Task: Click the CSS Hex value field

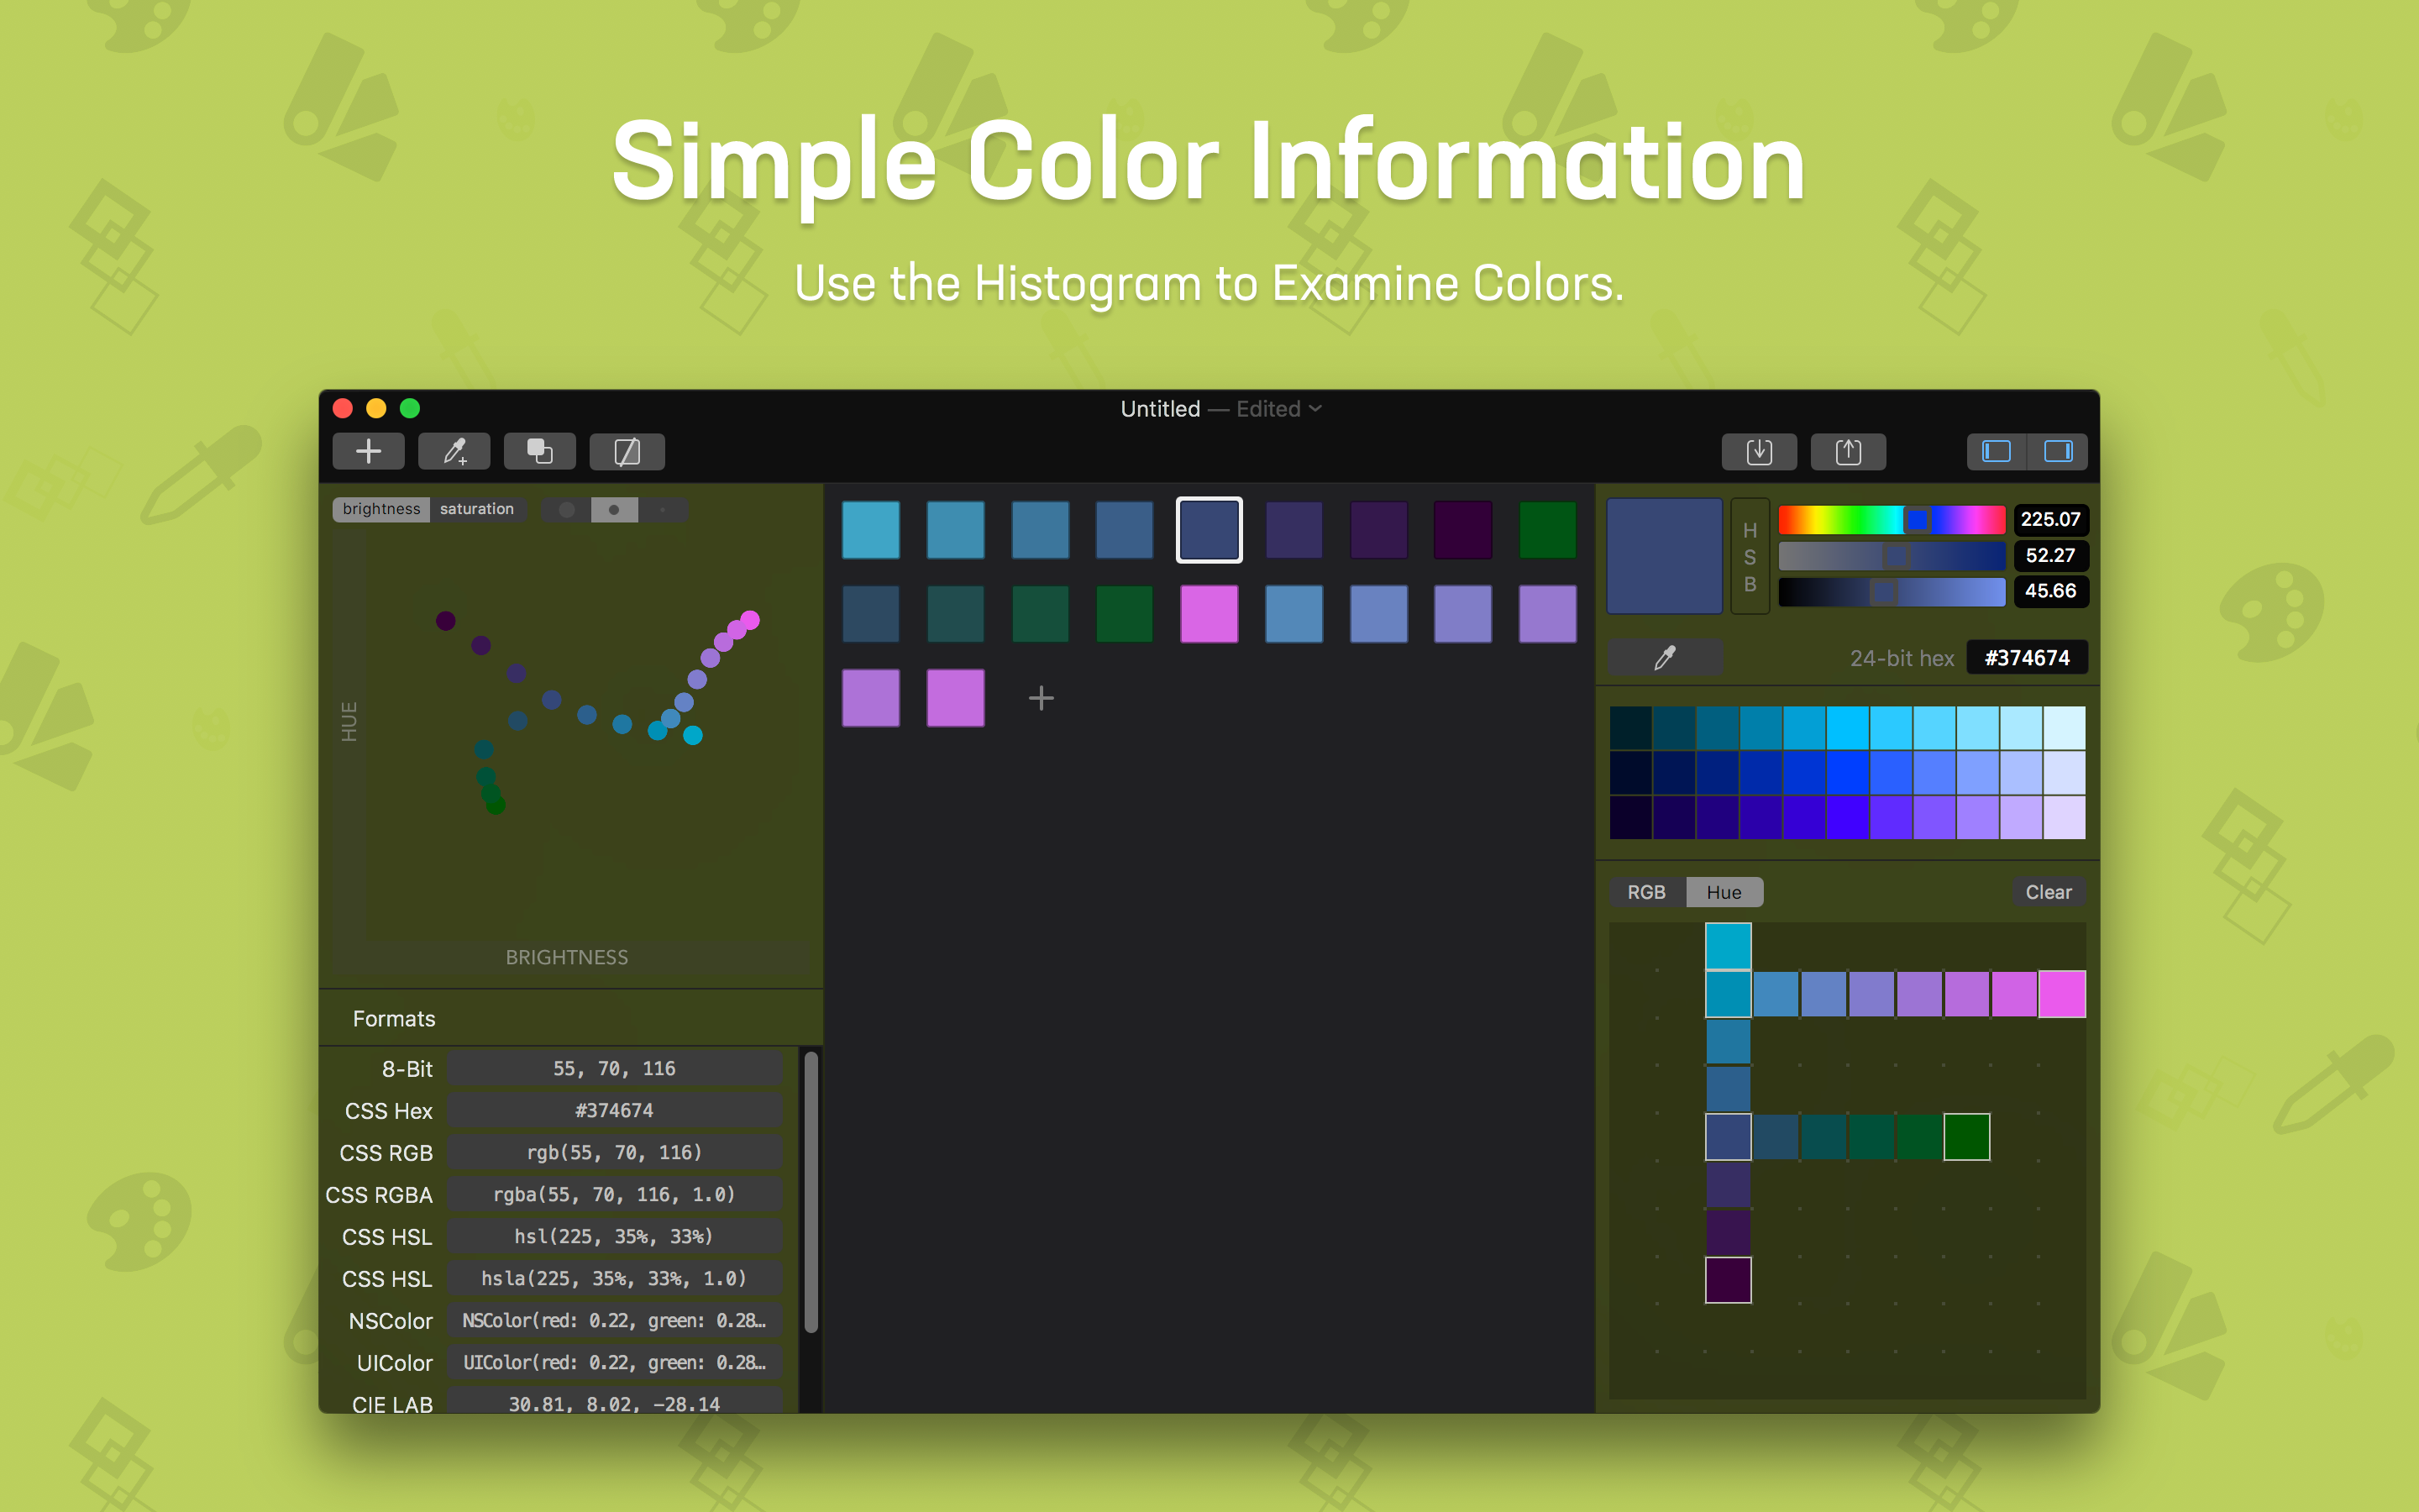Action: (614, 1110)
